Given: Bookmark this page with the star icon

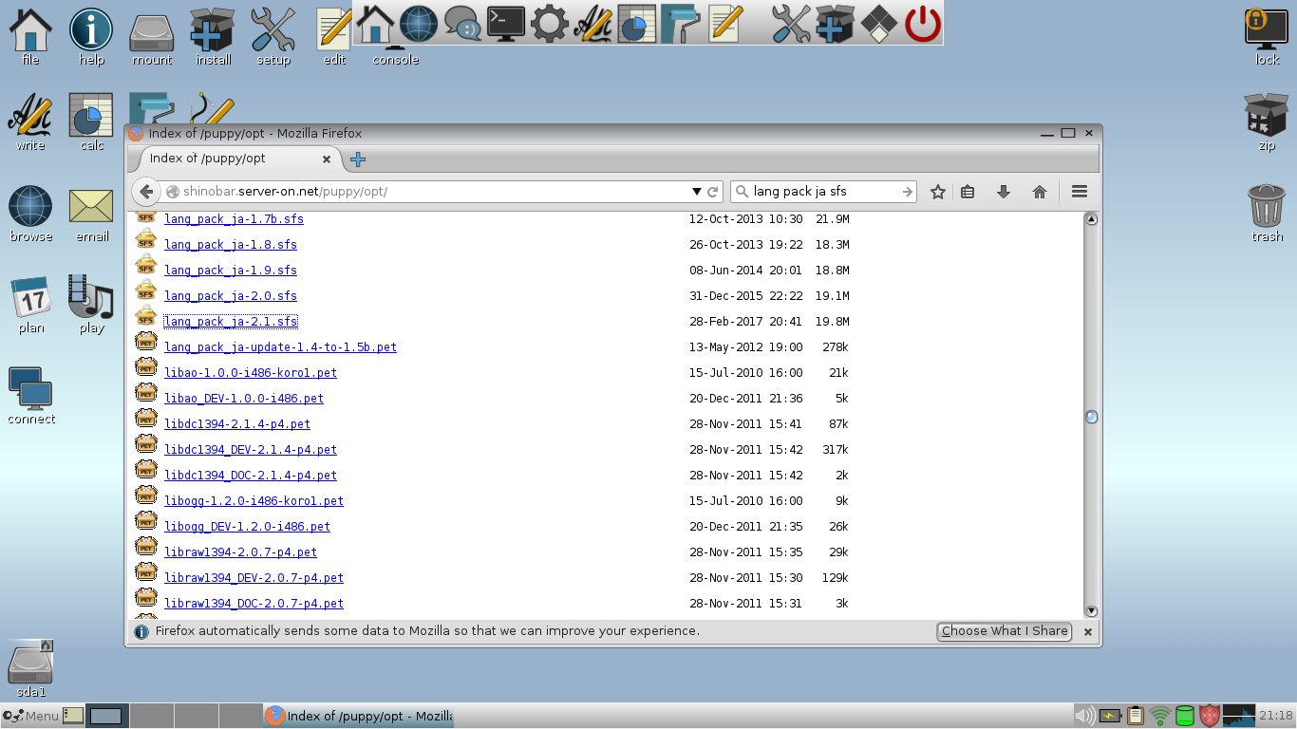Looking at the screenshot, I should [x=938, y=192].
